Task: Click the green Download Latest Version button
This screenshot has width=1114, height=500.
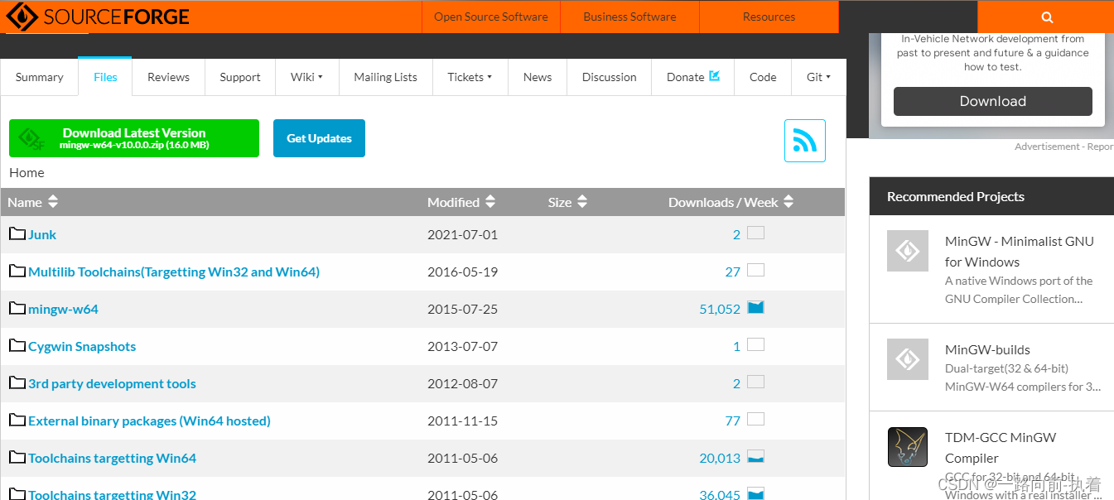Action: pyautogui.click(x=134, y=138)
